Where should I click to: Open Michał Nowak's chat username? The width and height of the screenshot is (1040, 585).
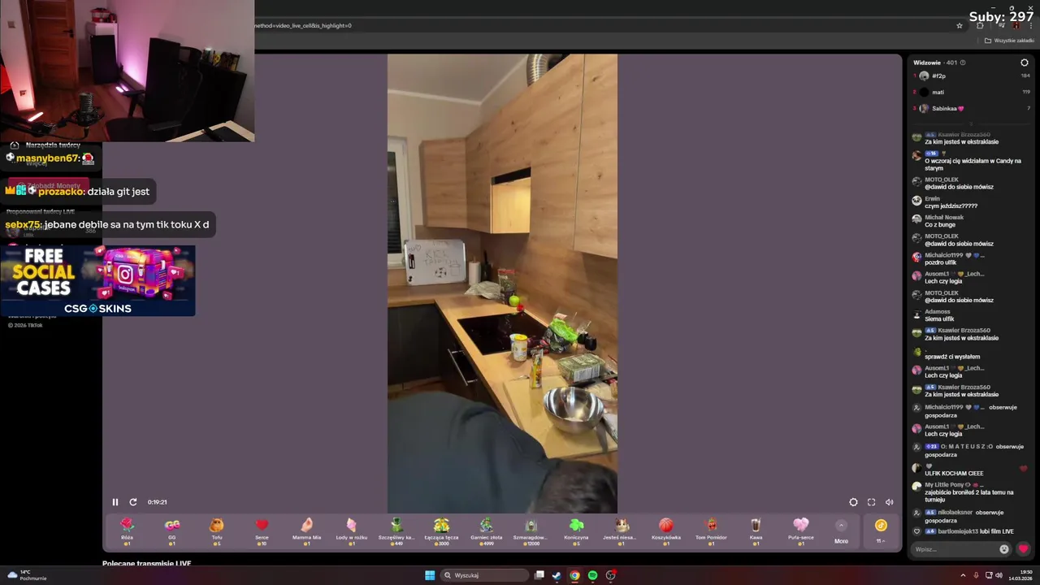point(944,217)
